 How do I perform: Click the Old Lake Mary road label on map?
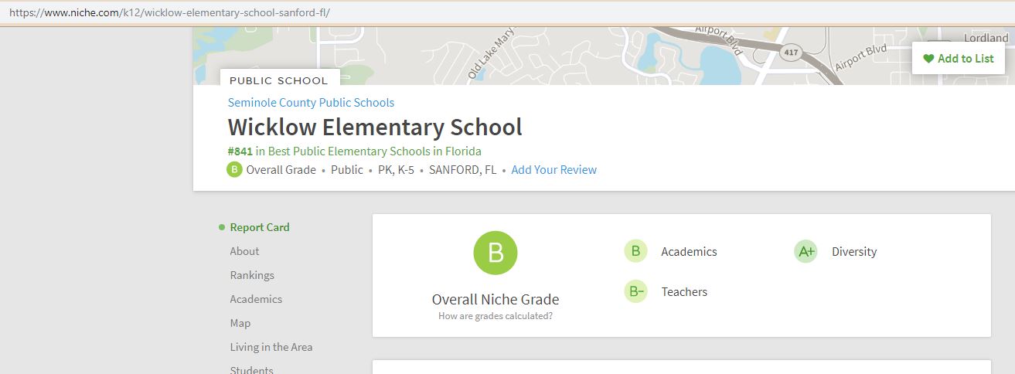[492, 55]
